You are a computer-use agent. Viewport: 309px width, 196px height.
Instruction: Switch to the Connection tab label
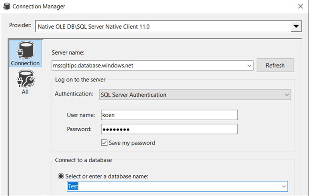25,63
